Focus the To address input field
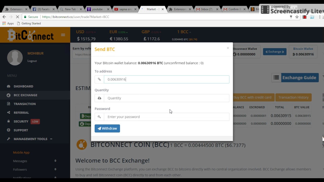 167,79
